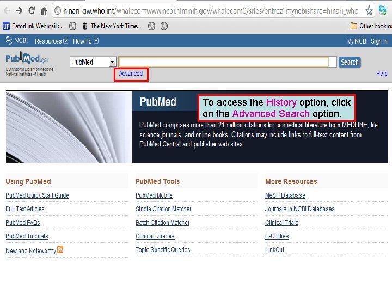This screenshot has width=392, height=294.
Task: Open Topic-Specific Queries link
Action: [x=163, y=249]
